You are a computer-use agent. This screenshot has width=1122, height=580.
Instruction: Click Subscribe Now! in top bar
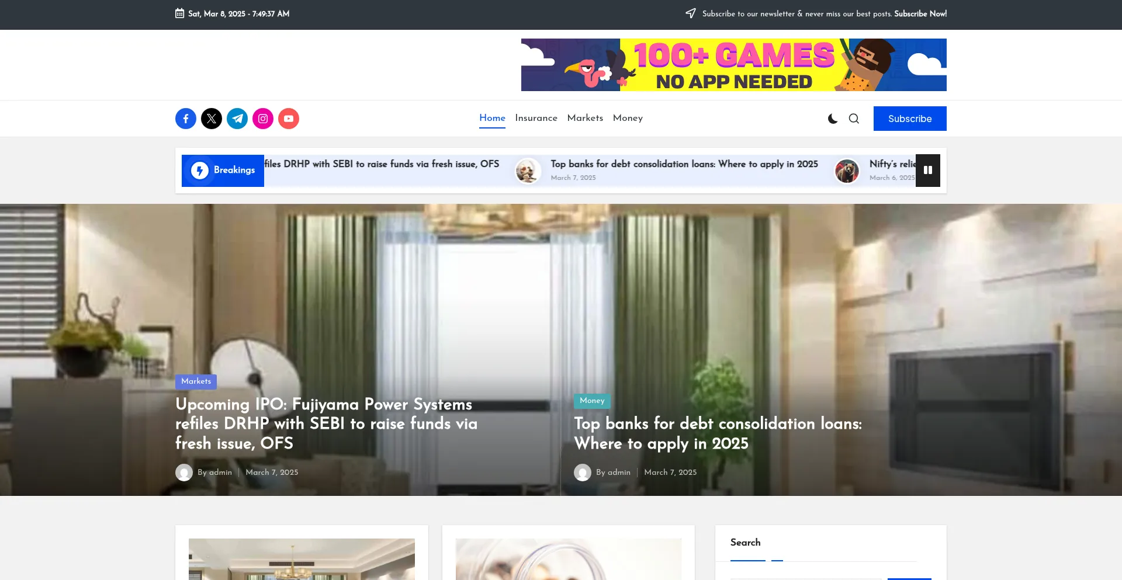920,14
